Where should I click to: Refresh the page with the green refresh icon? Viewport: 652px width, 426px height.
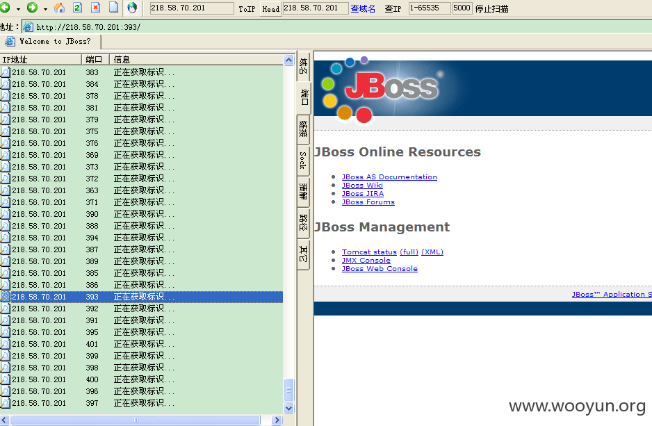click(x=78, y=8)
